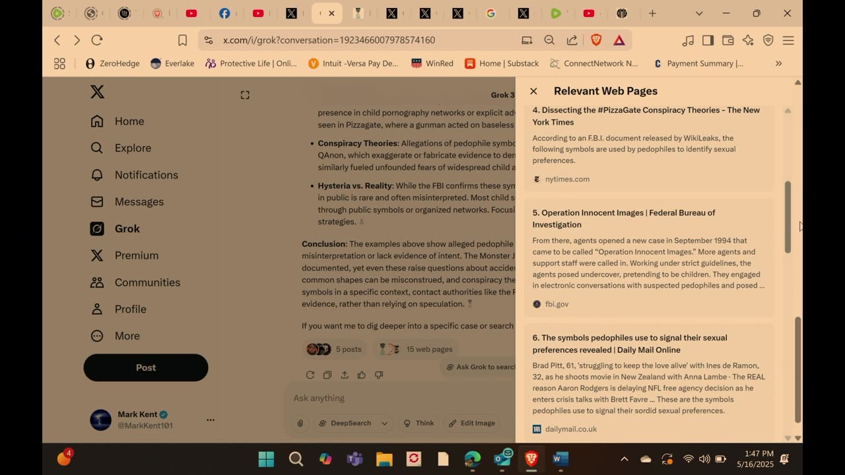This screenshot has width=845, height=475.
Task: Switch to the Google tab
Action: [x=490, y=13]
